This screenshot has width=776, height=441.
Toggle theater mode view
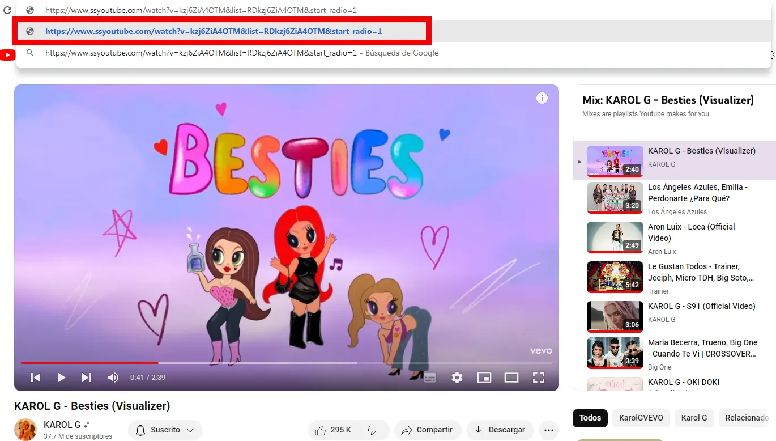[x=511, y=378]
